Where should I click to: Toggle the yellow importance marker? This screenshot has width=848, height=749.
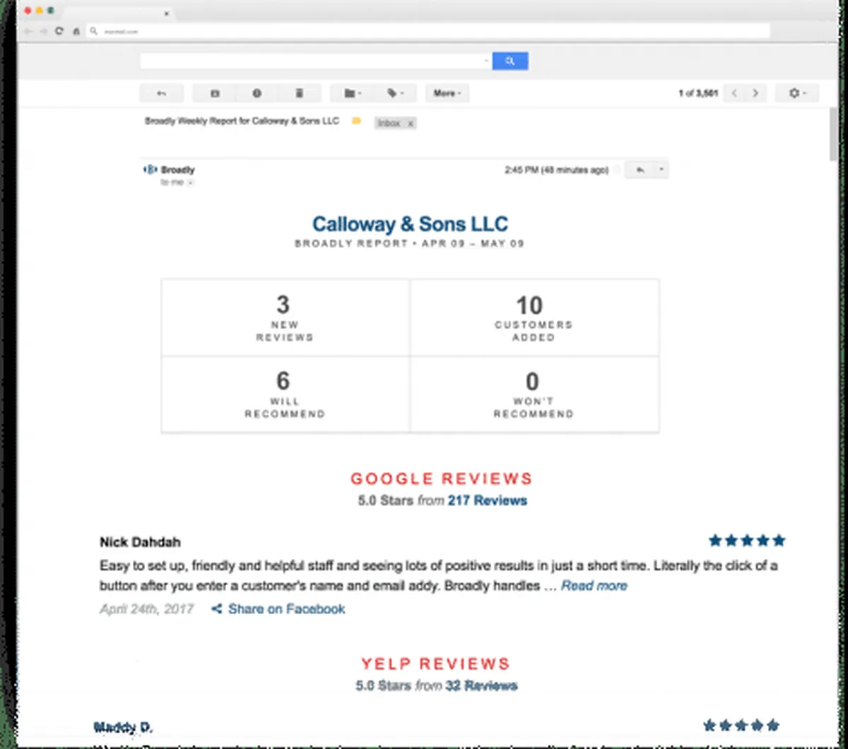click(x=356, y=122)
